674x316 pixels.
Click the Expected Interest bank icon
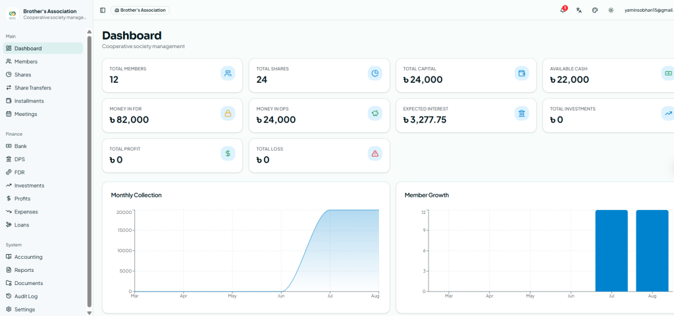[522, 113]
